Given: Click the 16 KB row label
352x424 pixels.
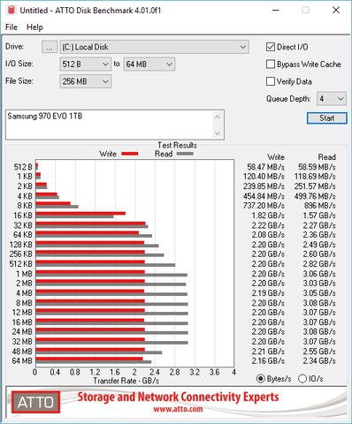Looking at the screenshot, I should click(x=23, y=216).
